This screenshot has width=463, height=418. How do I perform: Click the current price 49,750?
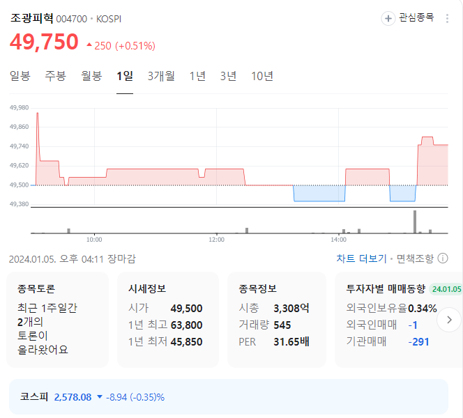pos(44,42)
